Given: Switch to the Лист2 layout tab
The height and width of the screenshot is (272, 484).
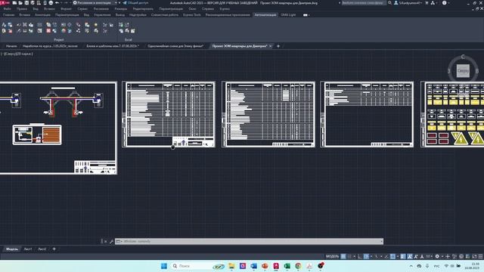Looking at the screenshot, I should 42,249.
